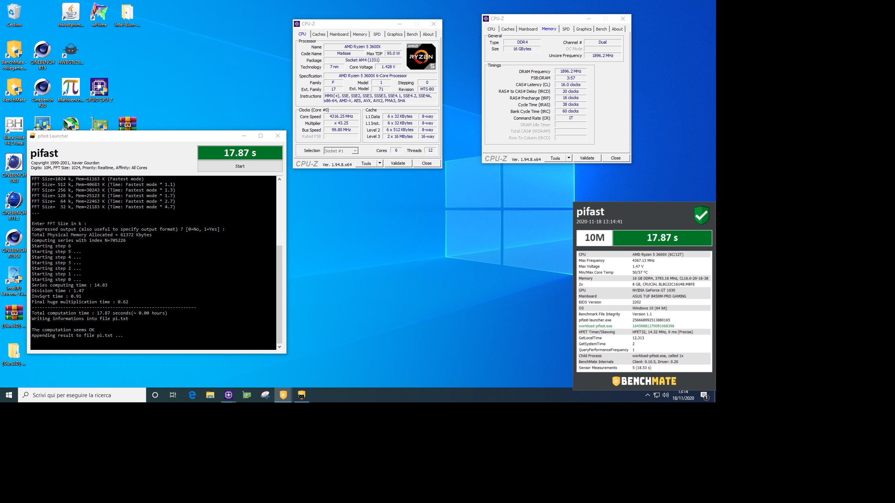Launch CINEBENCH R15 desktop icon
The image size is (895, 503).
click(x=43, y=55)
